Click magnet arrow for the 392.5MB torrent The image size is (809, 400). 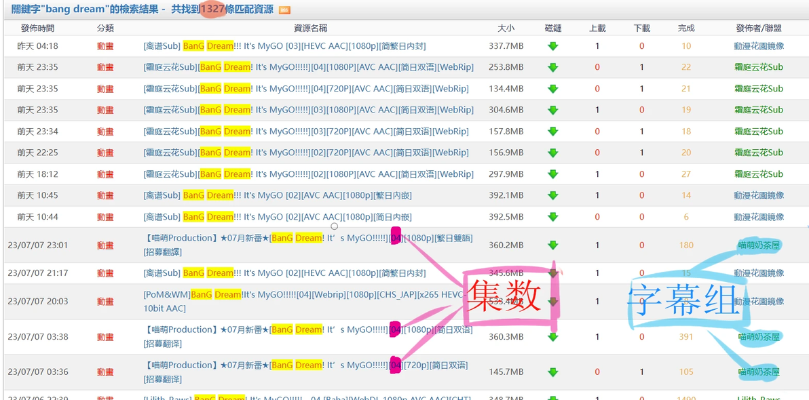(552, 217)
